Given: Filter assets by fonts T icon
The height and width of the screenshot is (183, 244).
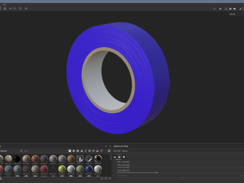Looking at the screenshot, I should click(101, 151).
